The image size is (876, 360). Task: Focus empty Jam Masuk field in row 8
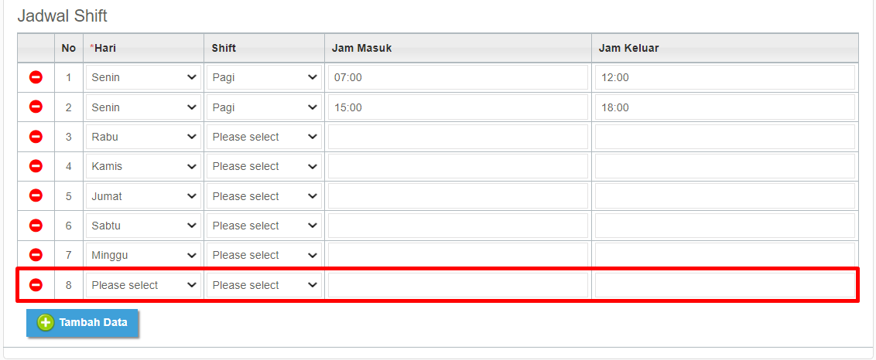pyautogui.click(x=457, y=285)
